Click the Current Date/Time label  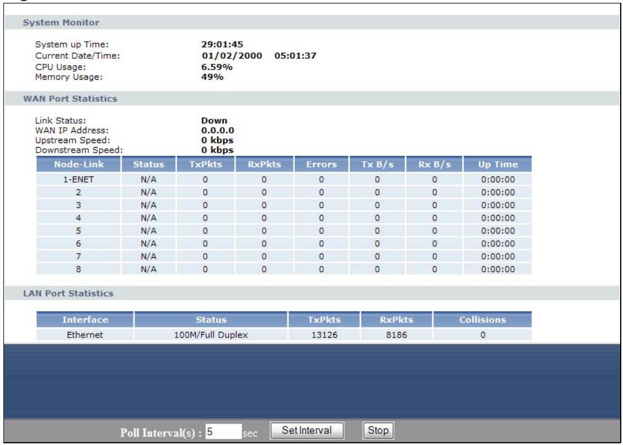click(78, 55)
